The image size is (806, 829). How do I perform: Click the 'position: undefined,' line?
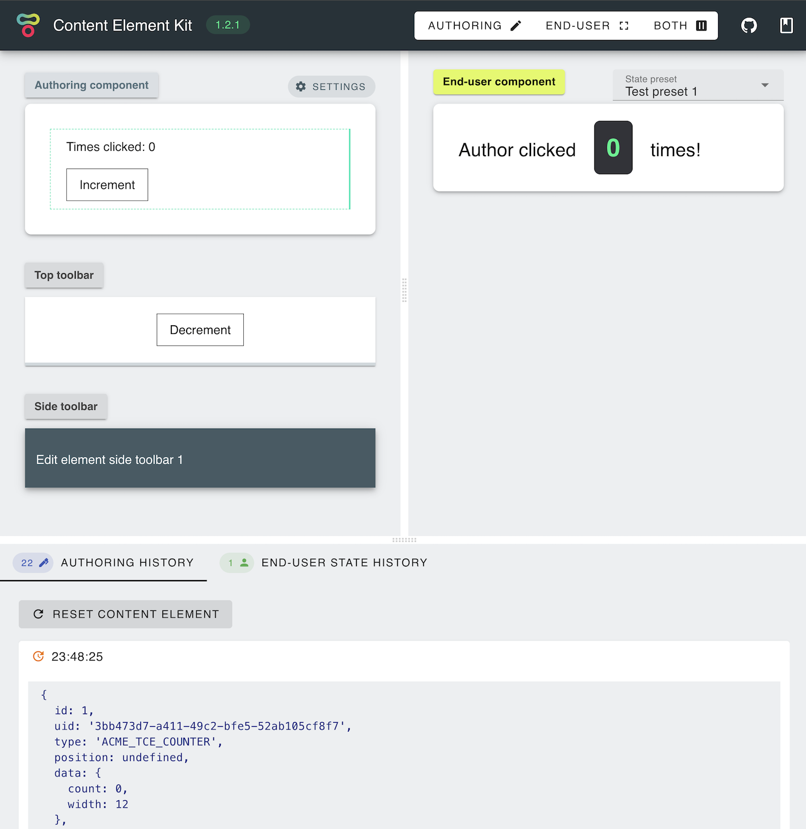pyautogui.click(x=122, y=757)
